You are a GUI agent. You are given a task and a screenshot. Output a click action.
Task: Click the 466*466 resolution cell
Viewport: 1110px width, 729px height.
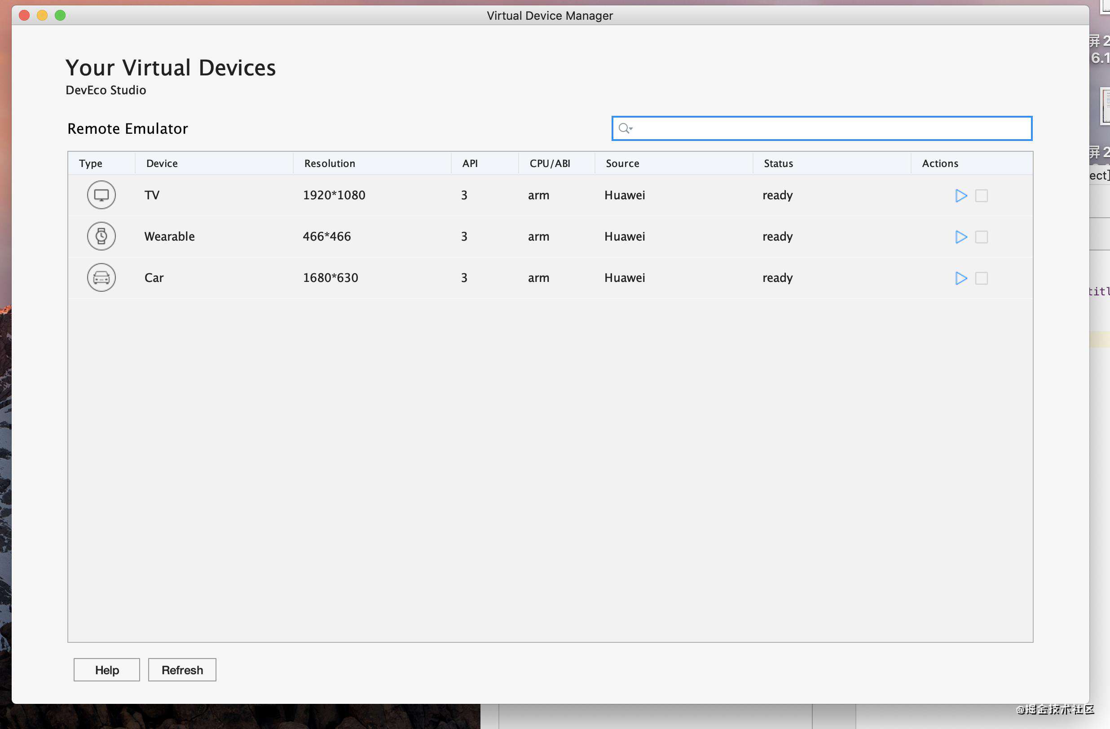(326, 236)
